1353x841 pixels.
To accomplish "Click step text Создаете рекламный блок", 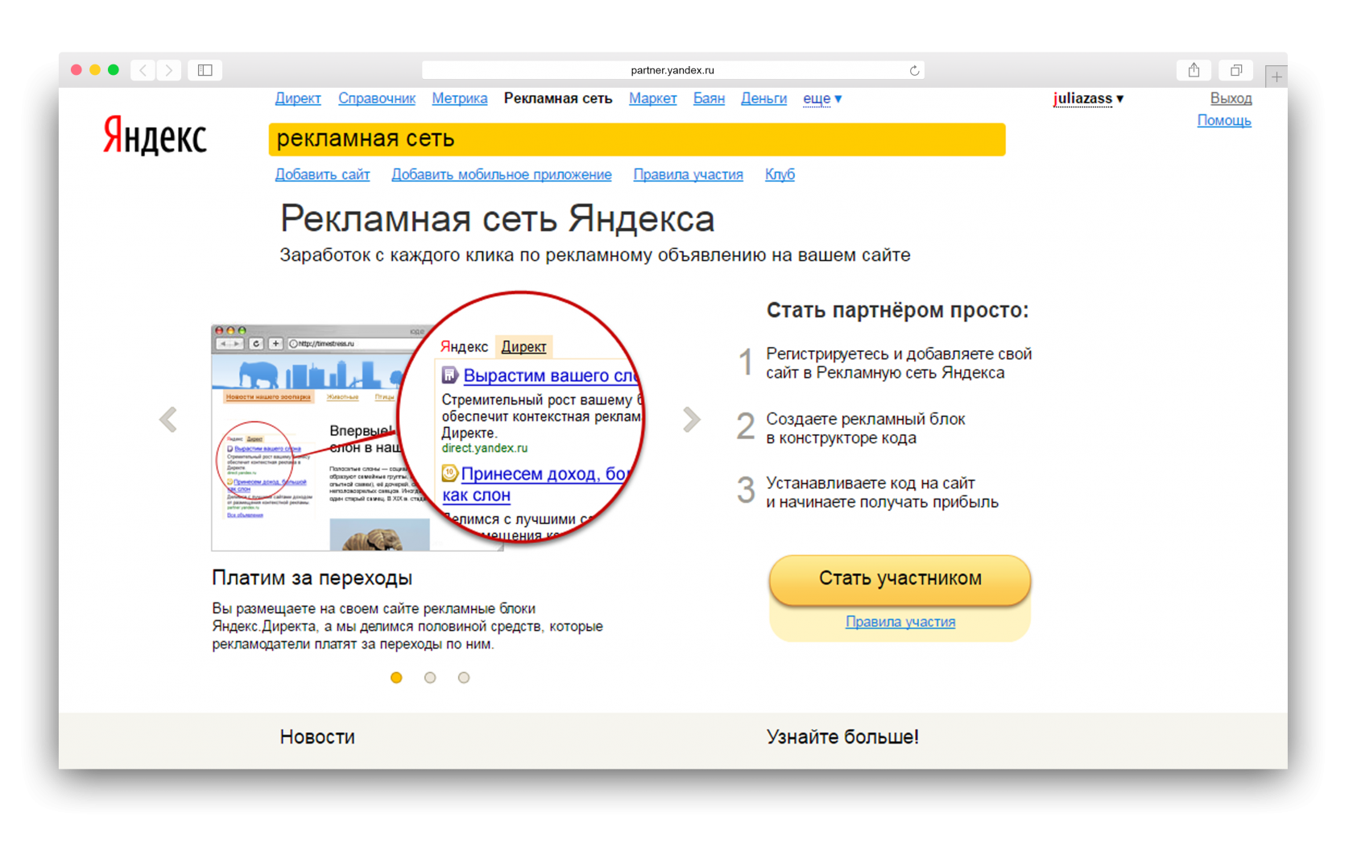I will (x=865, y=429).
